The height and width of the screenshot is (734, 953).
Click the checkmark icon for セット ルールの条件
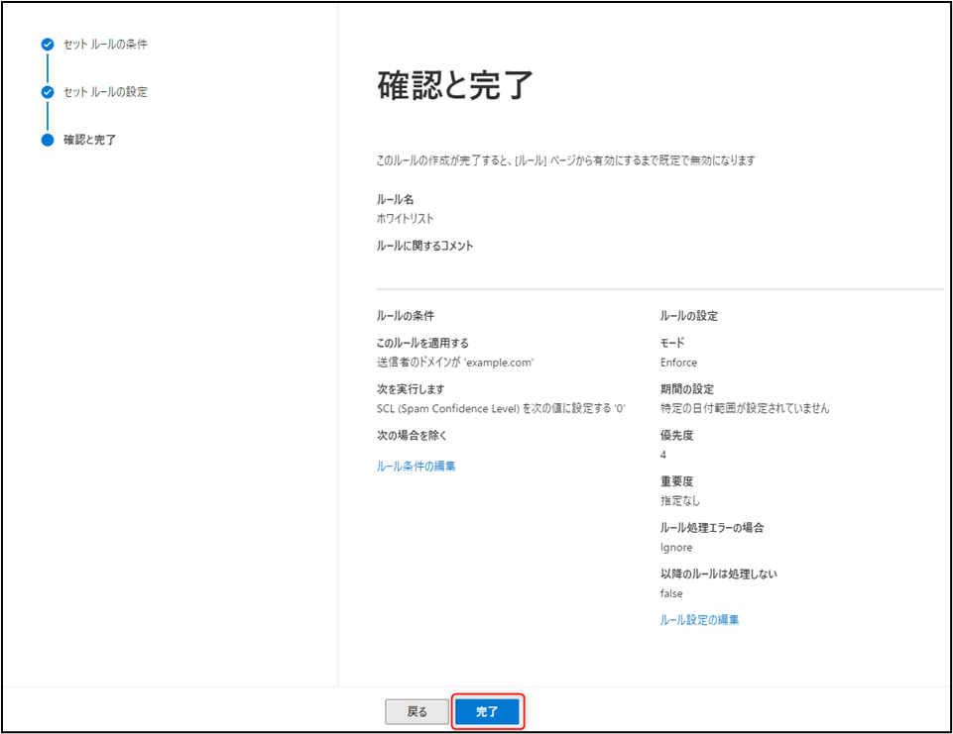[47, 45]
